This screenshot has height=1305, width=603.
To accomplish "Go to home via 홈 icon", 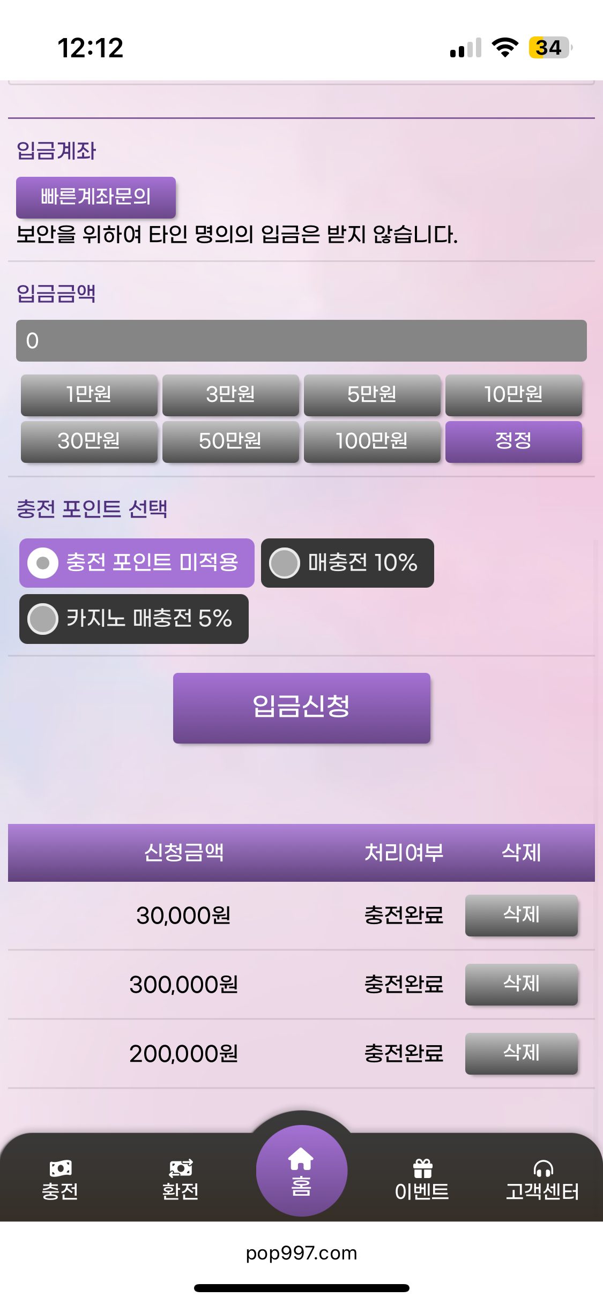I will [x=301, y=1160].
